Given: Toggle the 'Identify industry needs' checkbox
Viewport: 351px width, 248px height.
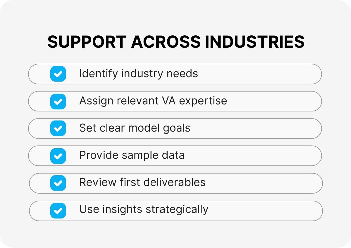Looking at the screenshot, I should pyautogui.click(x=58, y=74).
